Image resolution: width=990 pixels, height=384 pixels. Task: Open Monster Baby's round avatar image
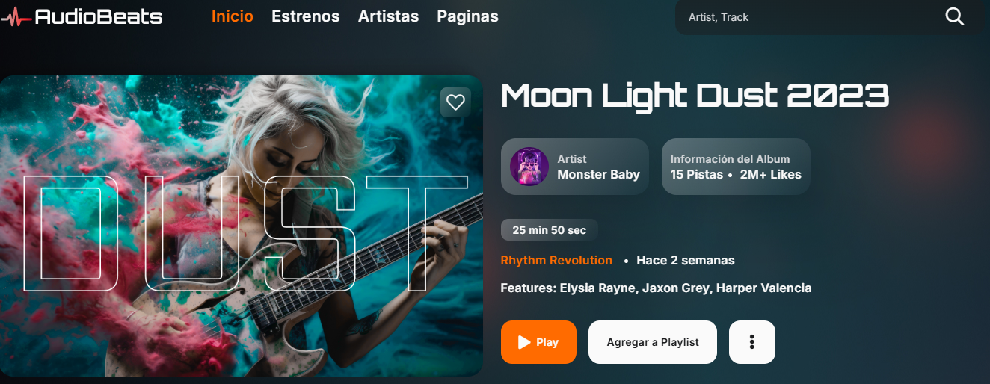[529, 167]
